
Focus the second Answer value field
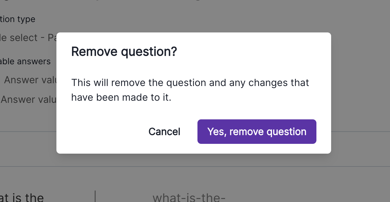(29, 99)
